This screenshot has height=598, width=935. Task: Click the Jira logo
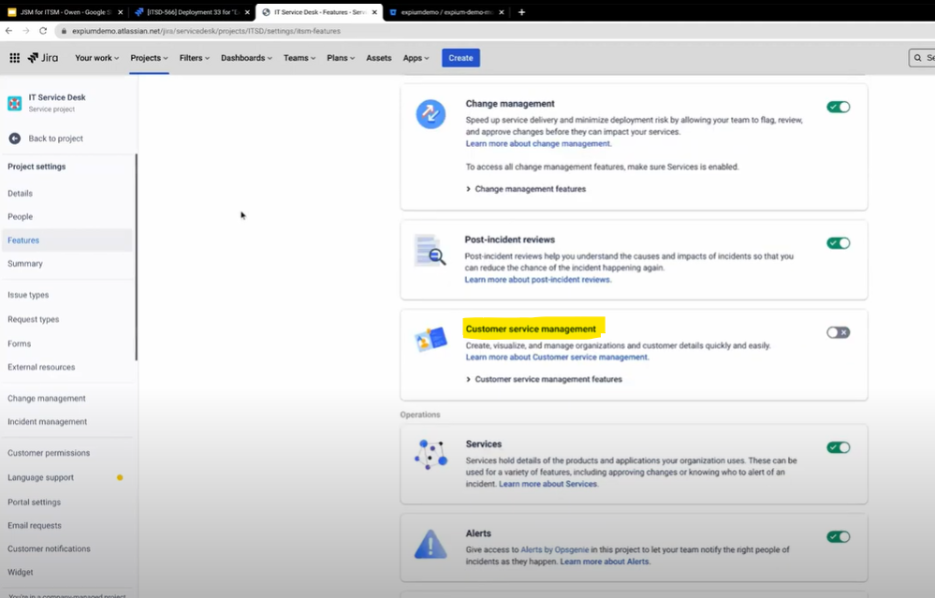coord(43,58)
